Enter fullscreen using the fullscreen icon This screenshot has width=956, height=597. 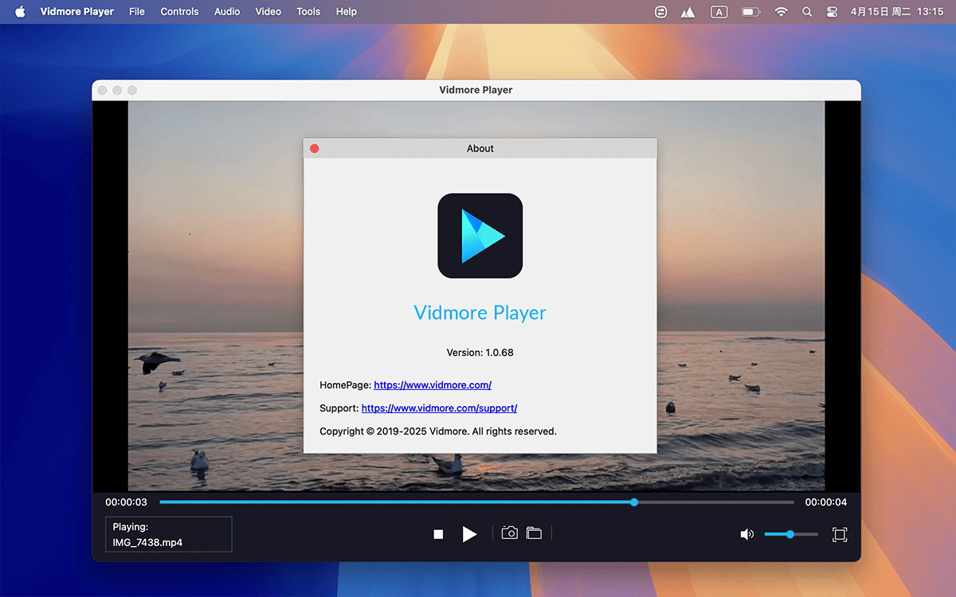coord(839,534)
